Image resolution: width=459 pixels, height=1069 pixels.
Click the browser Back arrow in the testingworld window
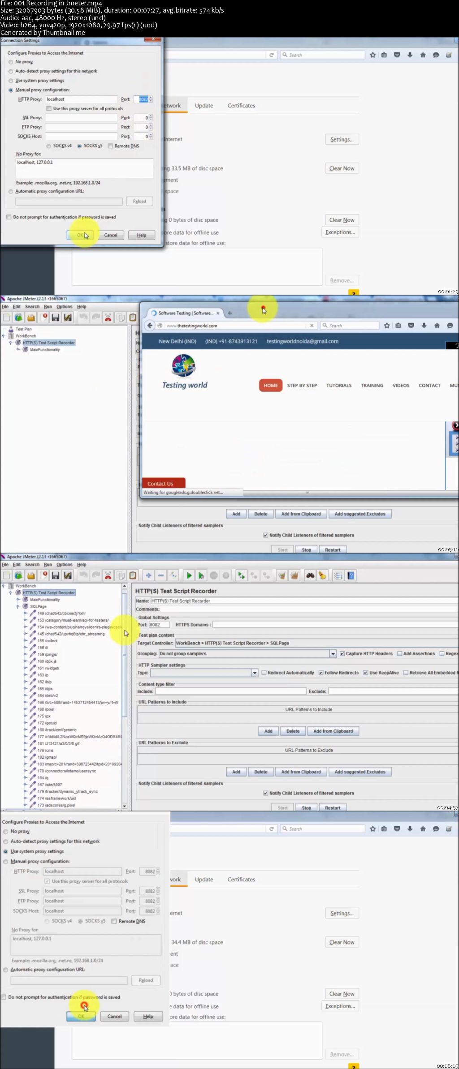[x=150, y=326]
